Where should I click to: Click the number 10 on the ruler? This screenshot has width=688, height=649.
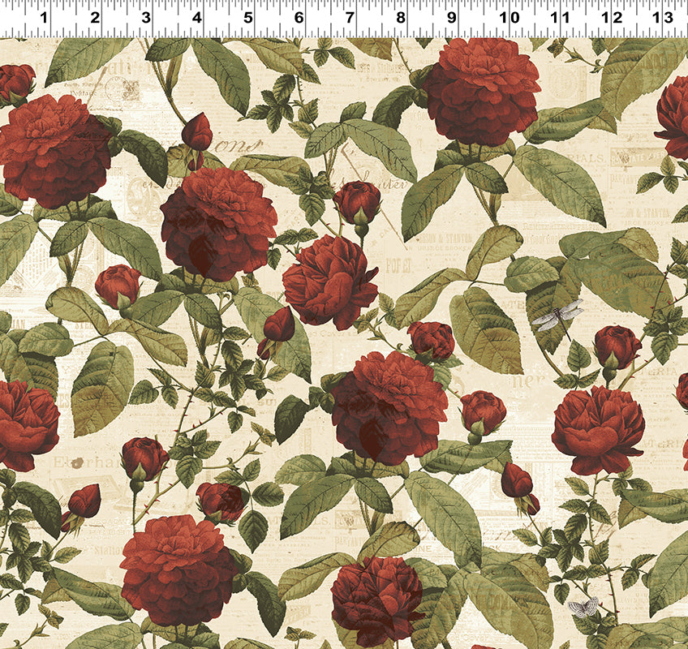pyautogui.click(x=510, y=17)
